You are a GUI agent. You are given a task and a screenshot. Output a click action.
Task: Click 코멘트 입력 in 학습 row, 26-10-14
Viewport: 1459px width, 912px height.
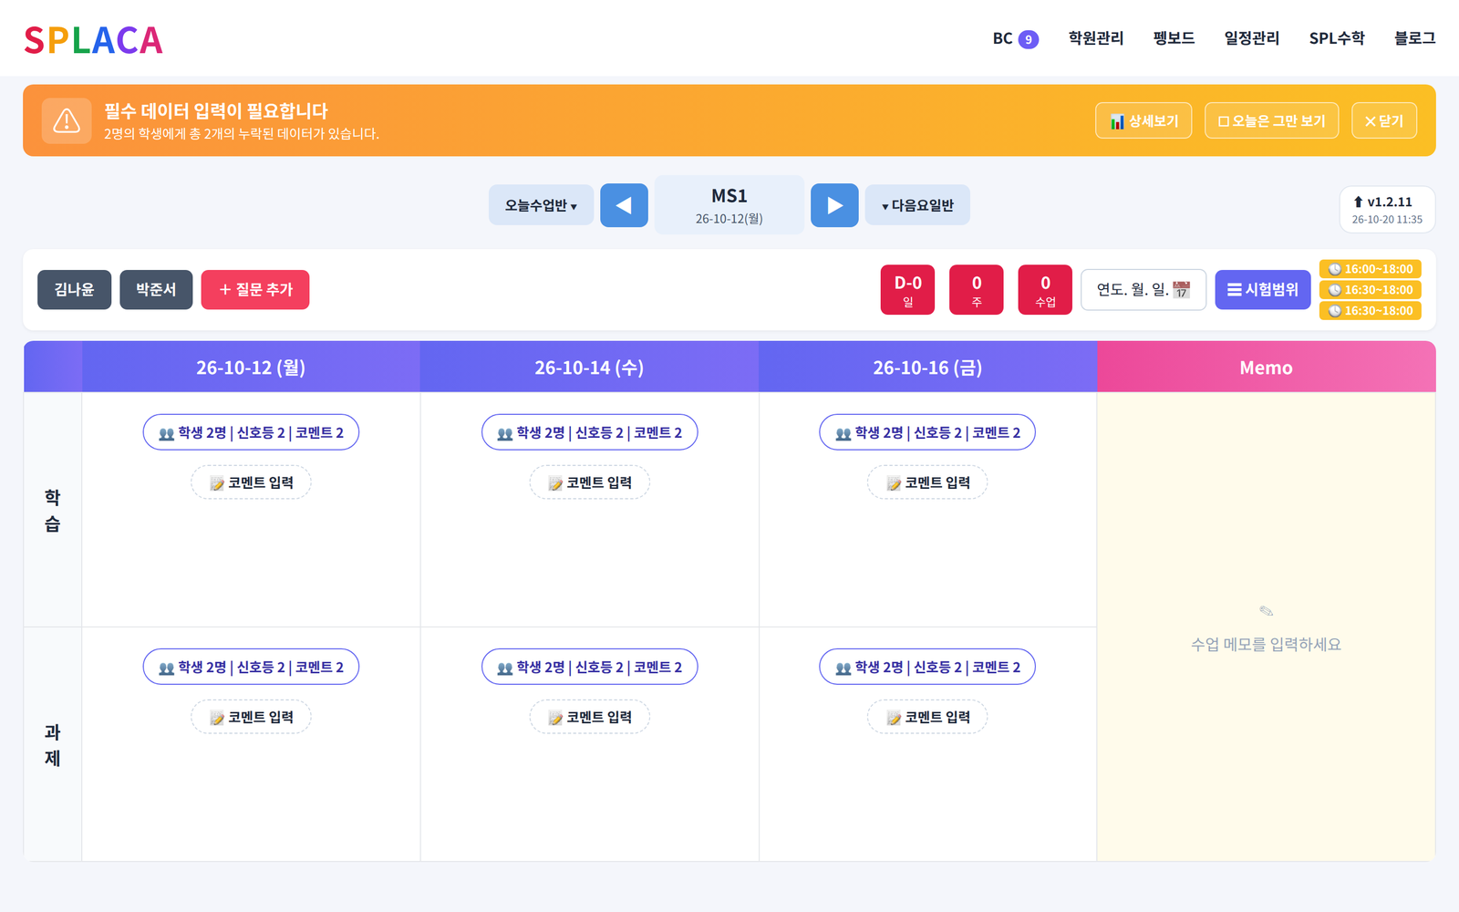click(590, 482)
